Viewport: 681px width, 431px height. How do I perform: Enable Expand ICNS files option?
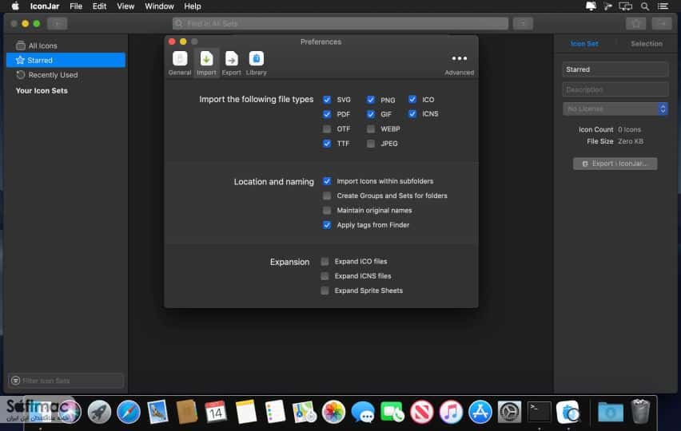coord(325,276)
